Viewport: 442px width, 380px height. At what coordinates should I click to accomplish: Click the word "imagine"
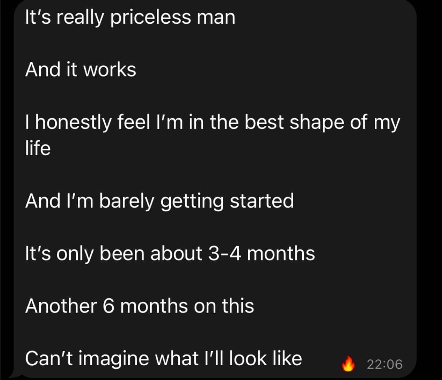pos(115,358)
